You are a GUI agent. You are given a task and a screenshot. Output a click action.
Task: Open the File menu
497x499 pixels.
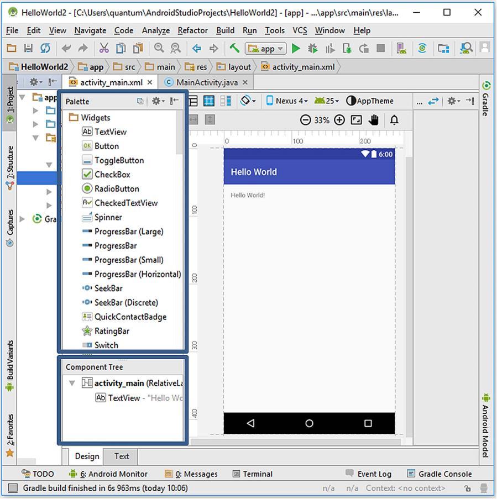(x=12, y=30)
